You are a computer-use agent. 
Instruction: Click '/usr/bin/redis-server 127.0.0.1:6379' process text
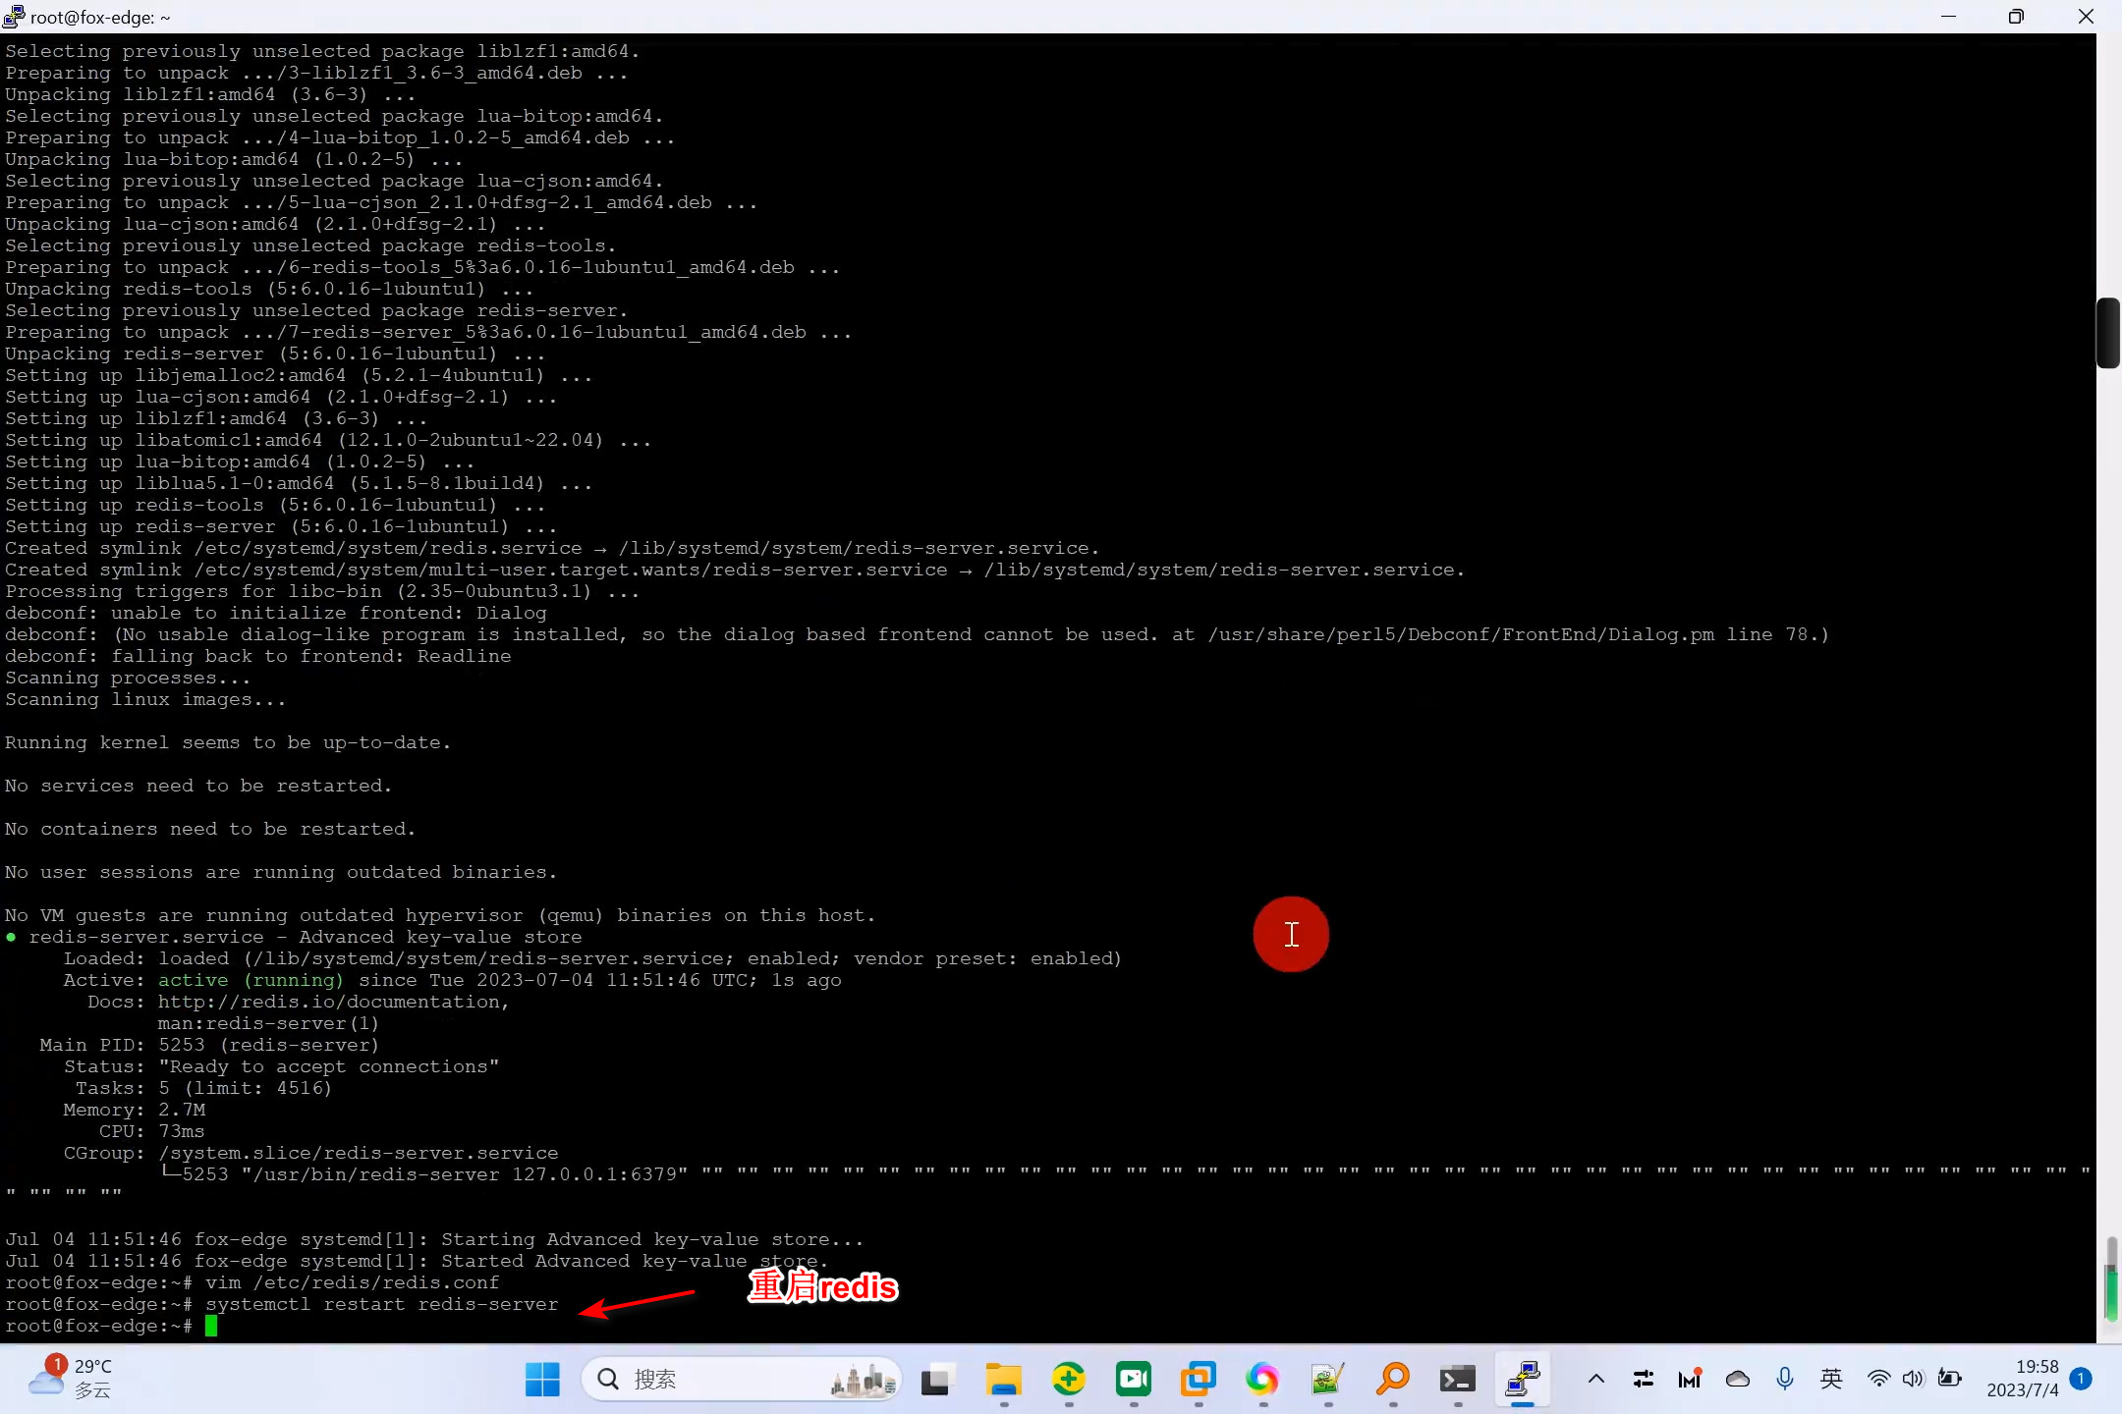click(x=465, y=1175)
